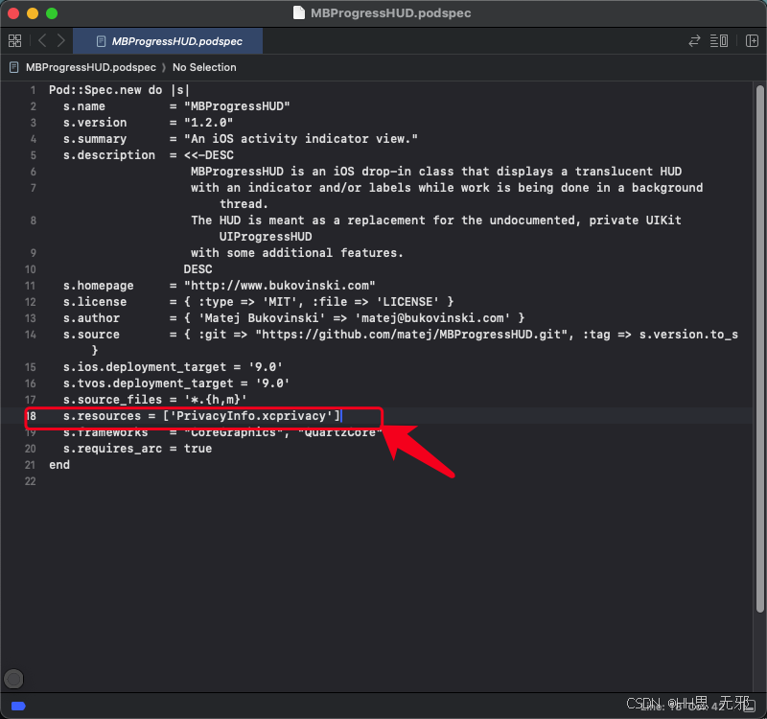Click the github.com/matej/MBProgressHUD.git source URL
Viewport: 767px width, 719px height.
411,335
